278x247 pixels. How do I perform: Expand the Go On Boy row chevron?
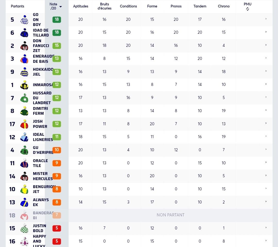(266, 19)
